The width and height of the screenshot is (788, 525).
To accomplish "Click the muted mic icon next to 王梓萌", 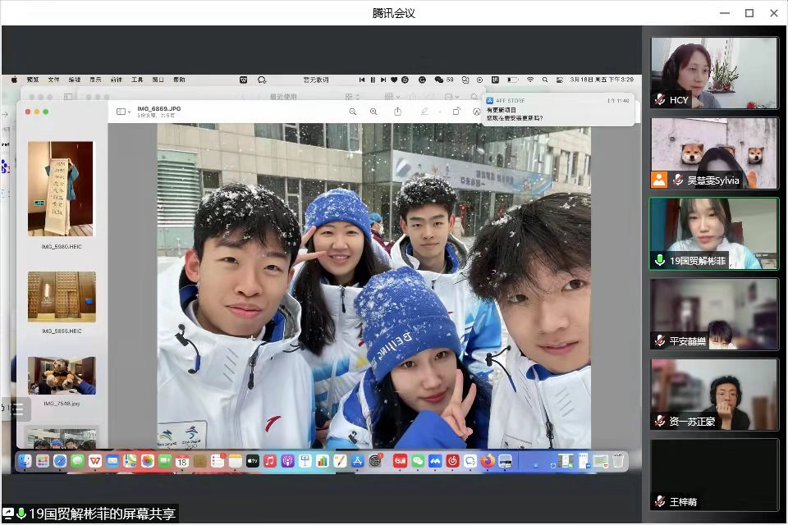I will click(x=660, y=501).
